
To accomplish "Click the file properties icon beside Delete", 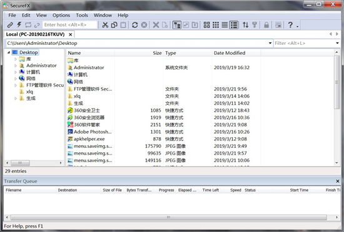I will (165, 25).
